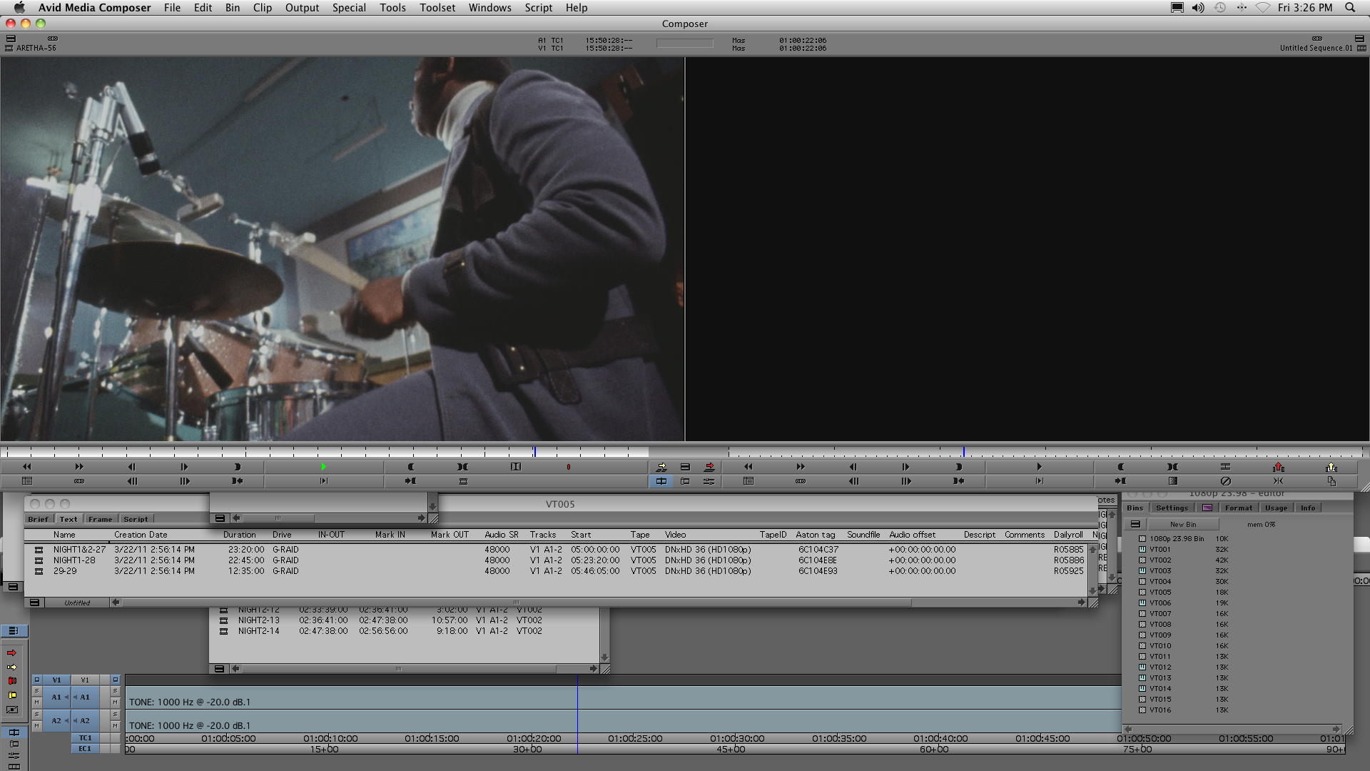Switch to the Settings tab in project window
1370x771 pixels.
pos(1172,508)
